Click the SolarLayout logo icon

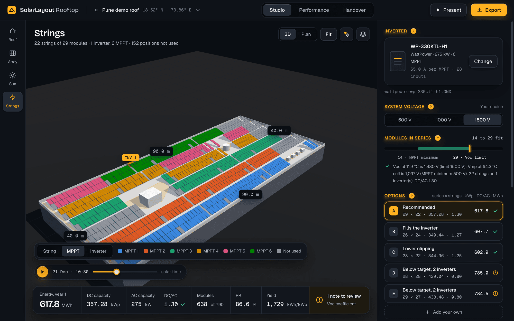tap(12, 10)
